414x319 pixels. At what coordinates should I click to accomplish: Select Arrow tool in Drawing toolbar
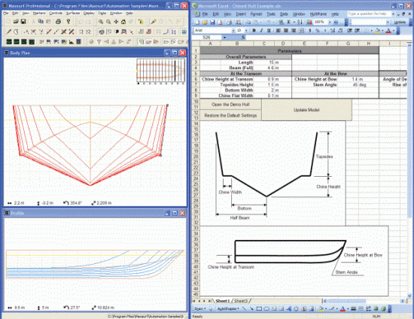(x=251, y=308)
